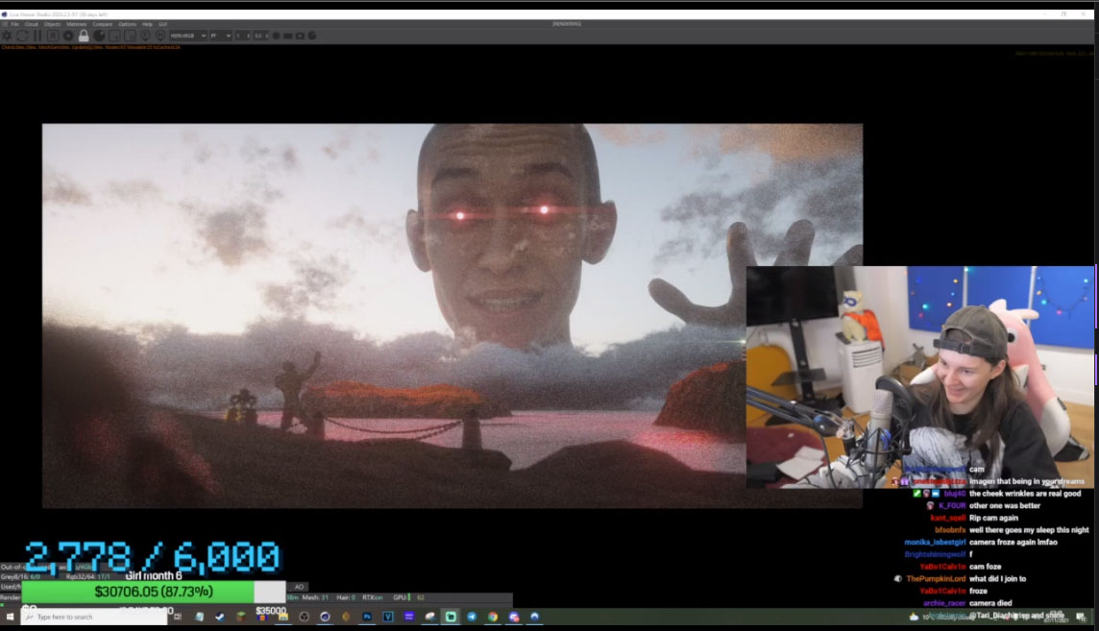Open the HDR/sRGB color space dropdown
The image size is (1099, 631).
[188, 36]
